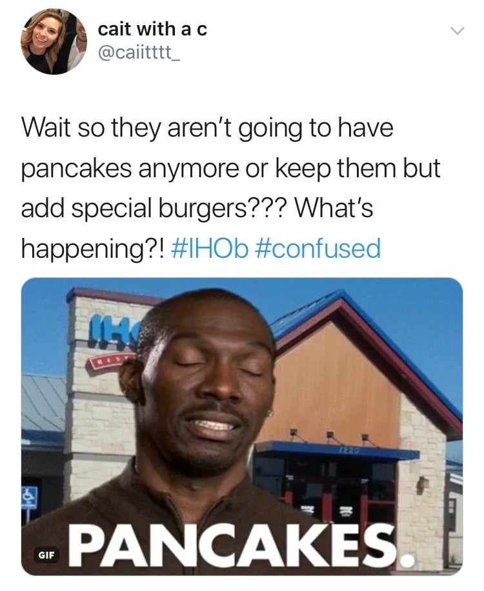Open the "cait with a c" display name
Screen dimensions: 484x591
pyautogui.click(x=152, y=29)
